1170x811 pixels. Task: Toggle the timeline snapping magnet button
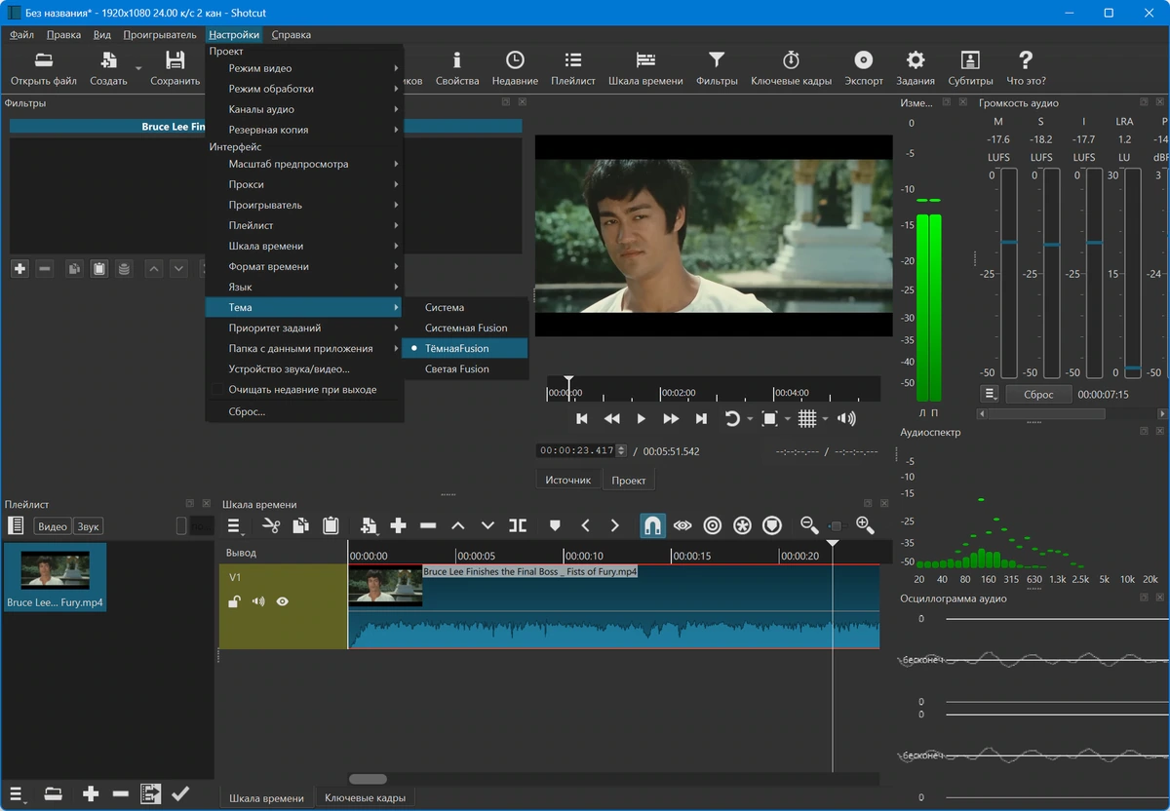coord(652,525)
